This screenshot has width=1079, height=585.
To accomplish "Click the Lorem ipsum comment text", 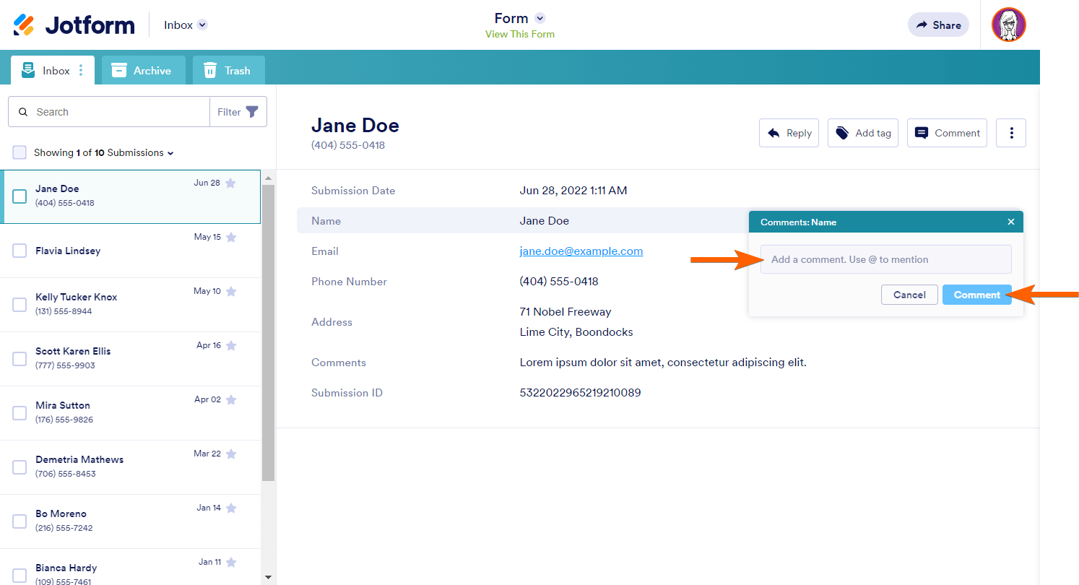I will 663,363.
